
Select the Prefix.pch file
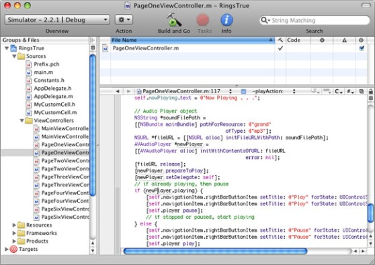pos(46,64)
